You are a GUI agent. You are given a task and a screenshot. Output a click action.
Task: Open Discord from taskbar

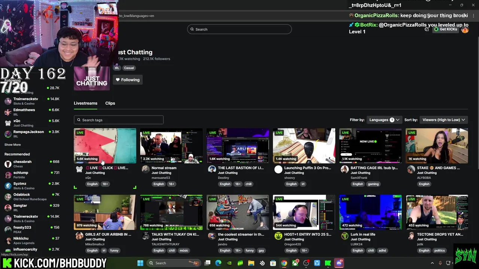(x=339, y=263)
